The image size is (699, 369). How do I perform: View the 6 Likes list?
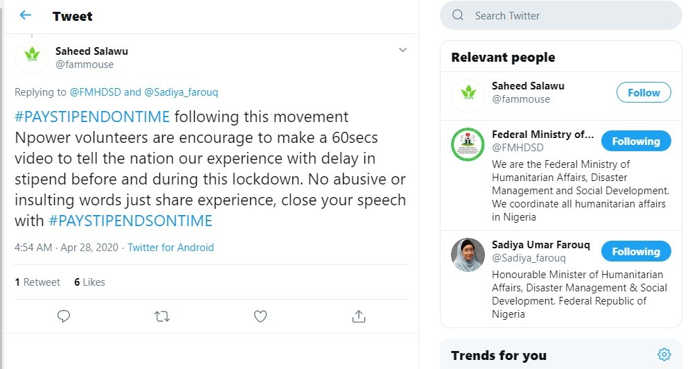(x=89, y=282)
